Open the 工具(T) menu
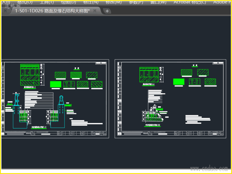Screen dimensions: 232x174 point(47,2)
